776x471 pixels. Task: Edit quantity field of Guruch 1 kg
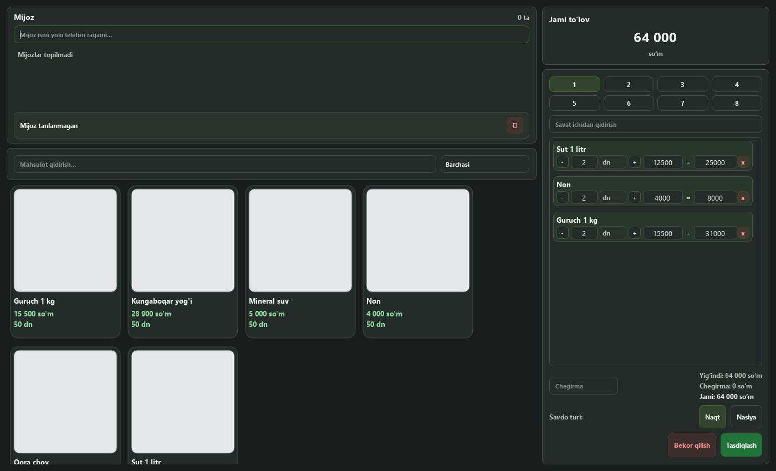point(584,233)
